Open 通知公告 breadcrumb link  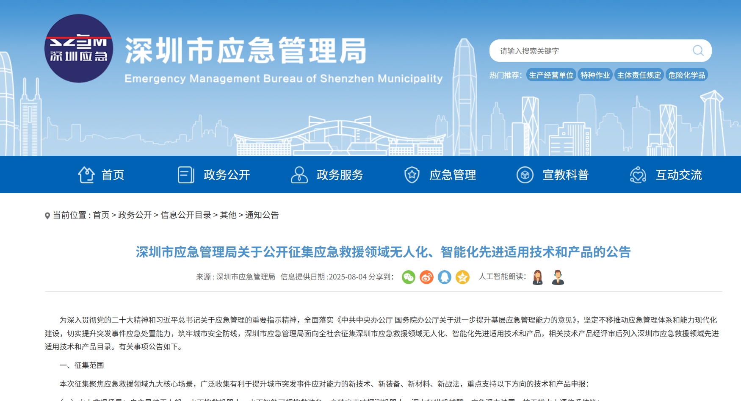coord(262,215)
